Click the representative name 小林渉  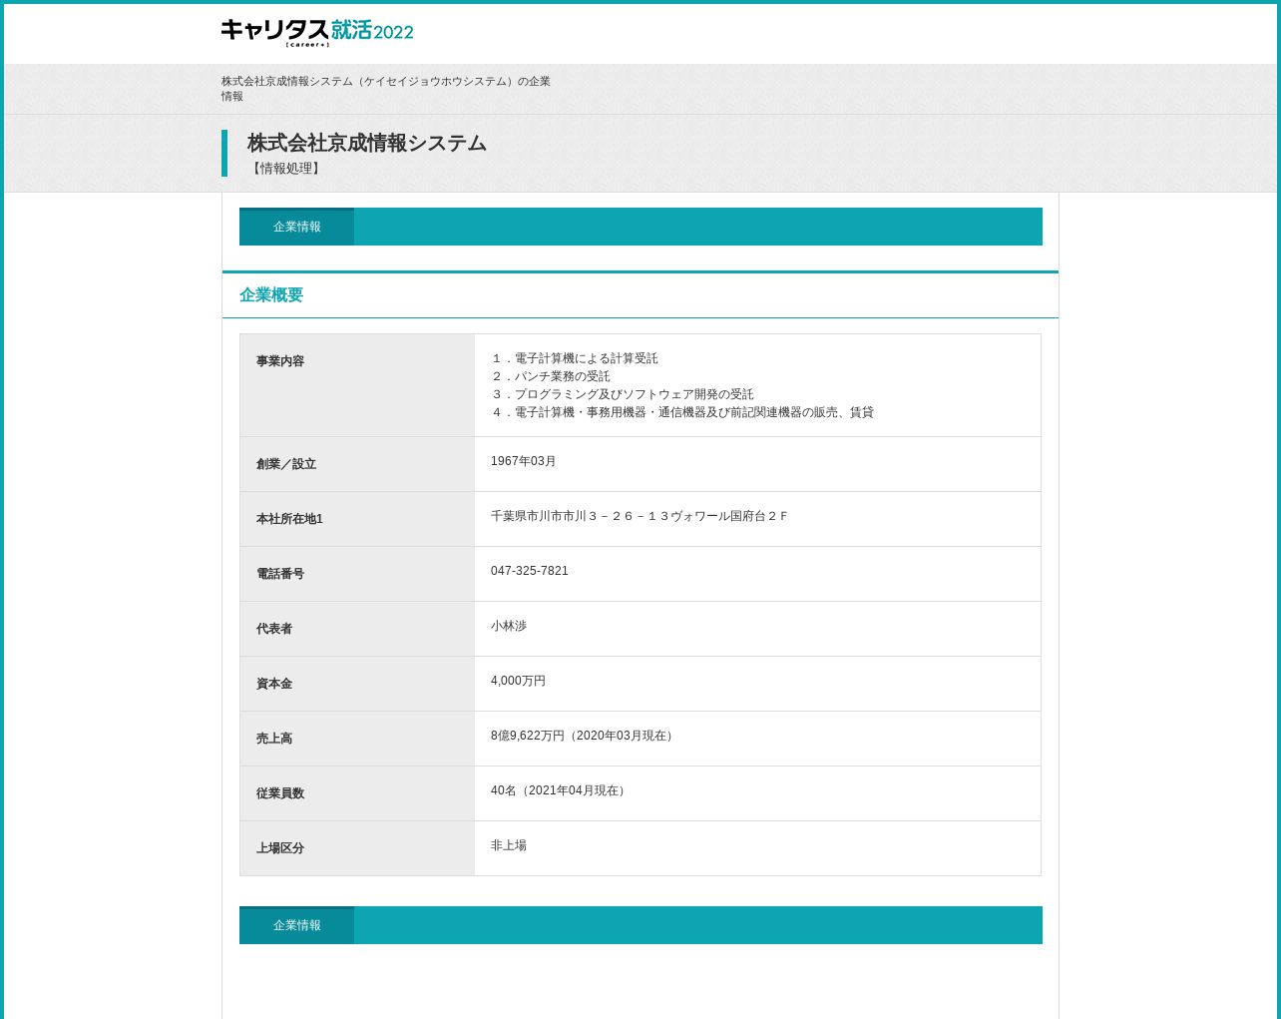click(x=509, y=626)
